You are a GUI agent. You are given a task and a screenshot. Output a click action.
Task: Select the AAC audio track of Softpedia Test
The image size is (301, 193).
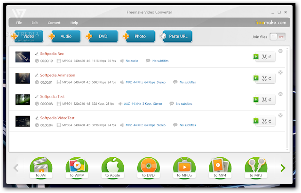(143, 104)
